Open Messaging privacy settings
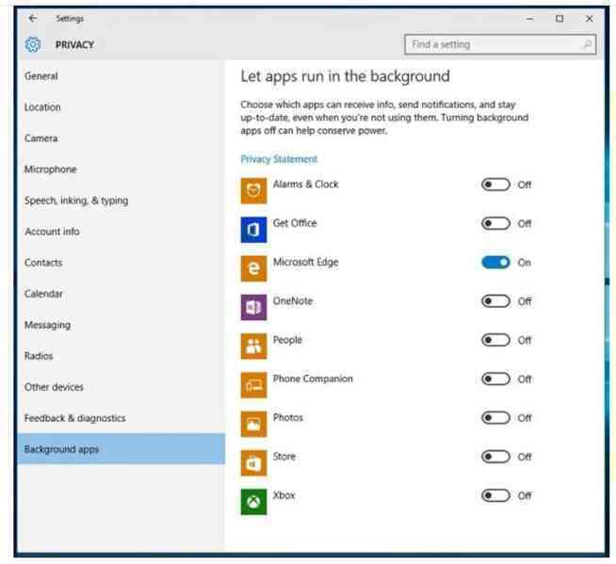Image resolution: width=616 pixels, height=564 pixels. pyautogui.click(x=121, y=325)
